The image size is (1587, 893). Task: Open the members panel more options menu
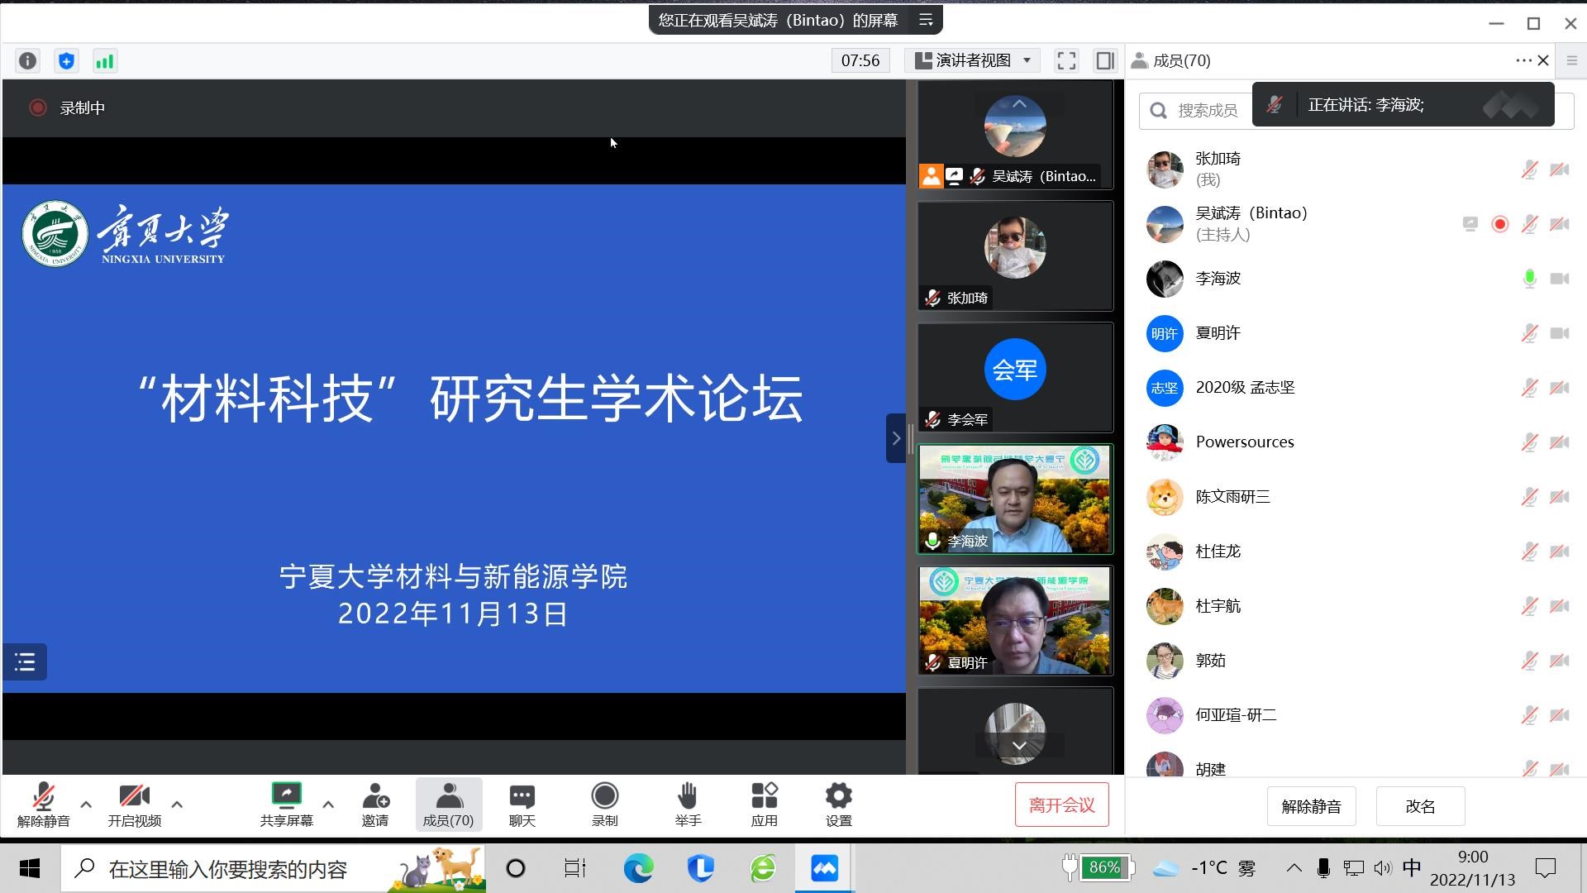tap(1523, 60)
